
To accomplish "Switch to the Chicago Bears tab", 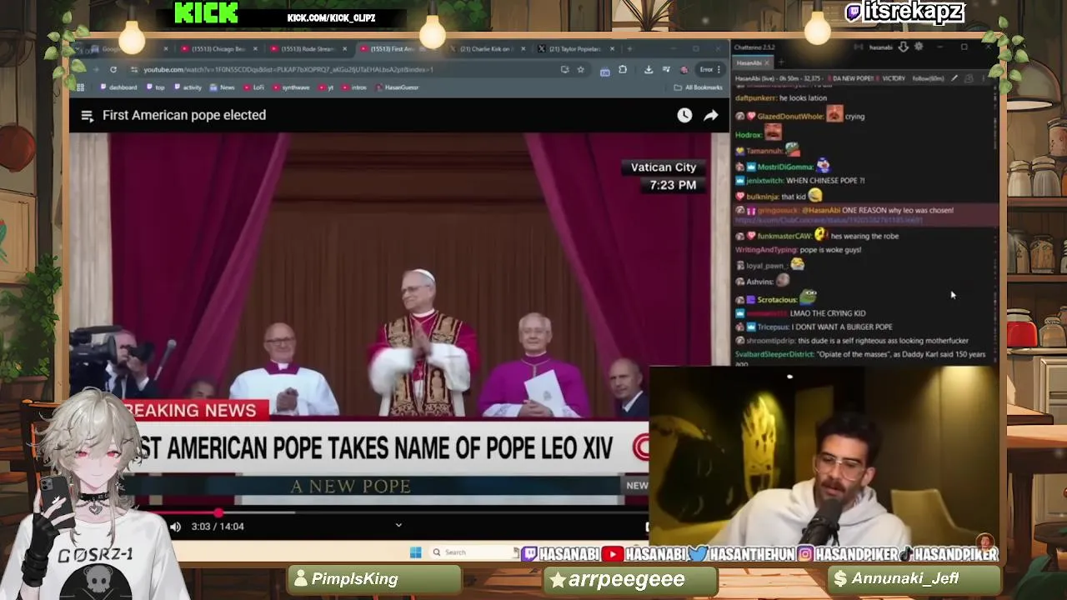I will pos(218,49).
